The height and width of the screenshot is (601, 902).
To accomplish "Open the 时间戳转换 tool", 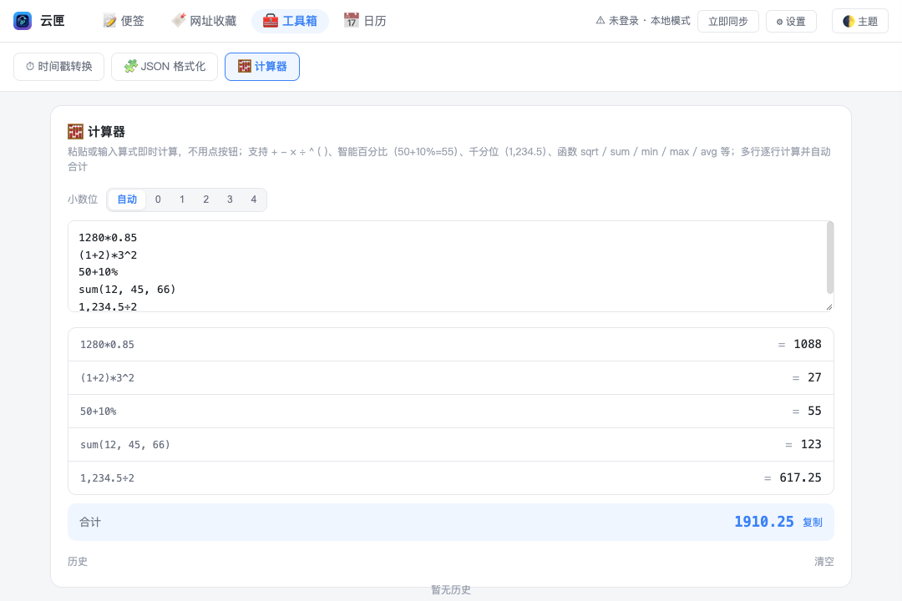I will (x=58, y=67).
